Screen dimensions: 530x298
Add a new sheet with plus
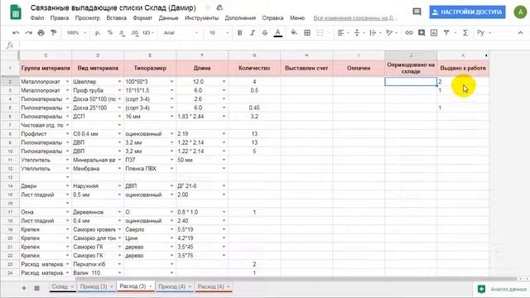coord(24,288)
